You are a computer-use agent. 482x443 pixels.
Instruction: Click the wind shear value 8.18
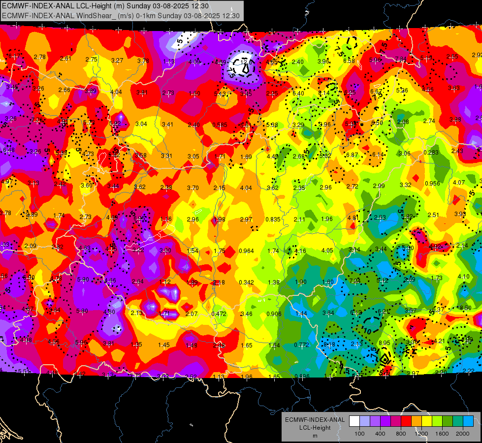(x=329, y=345)
